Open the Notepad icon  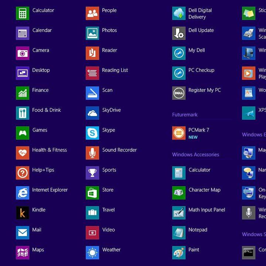[x=179, y=233]
